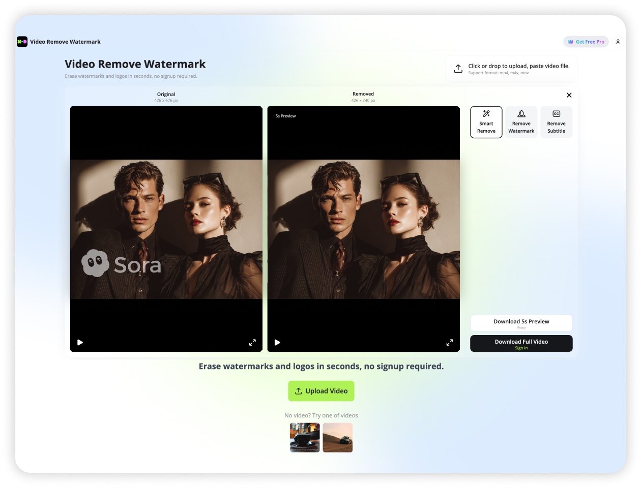Click the Video Remove Watermark logo icon
The width and height of the screenshot is (641, 488).
point(22,42)
